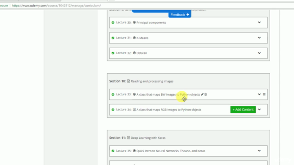Select Section 10 title Reading and processing images

coord(152,81)
